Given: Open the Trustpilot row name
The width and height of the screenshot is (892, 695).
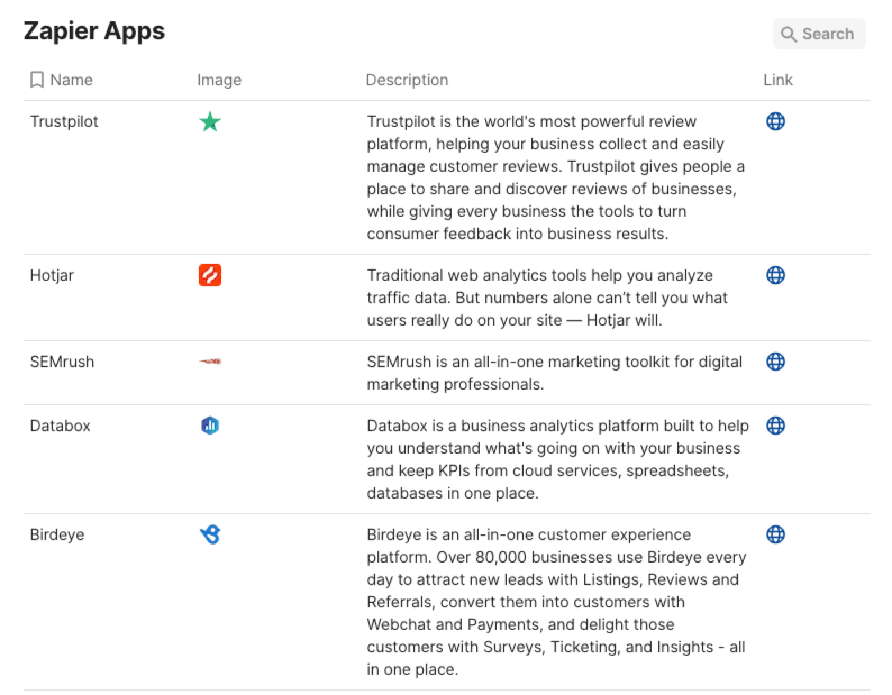Looking at the screenshot, I should click(x=64, y=121).
